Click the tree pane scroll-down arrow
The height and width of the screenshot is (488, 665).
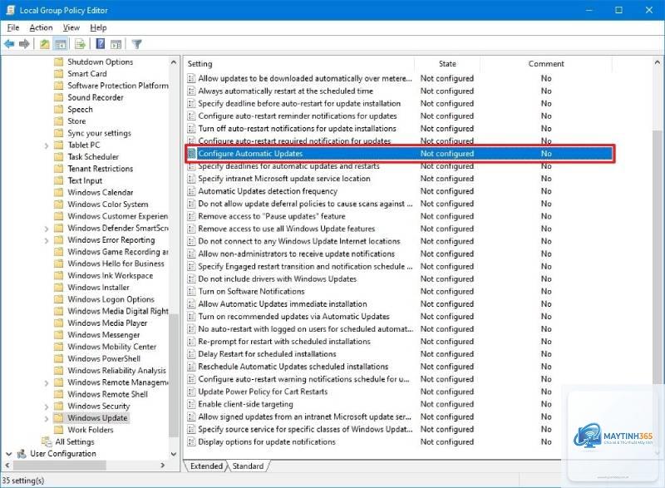pos(174,454)
